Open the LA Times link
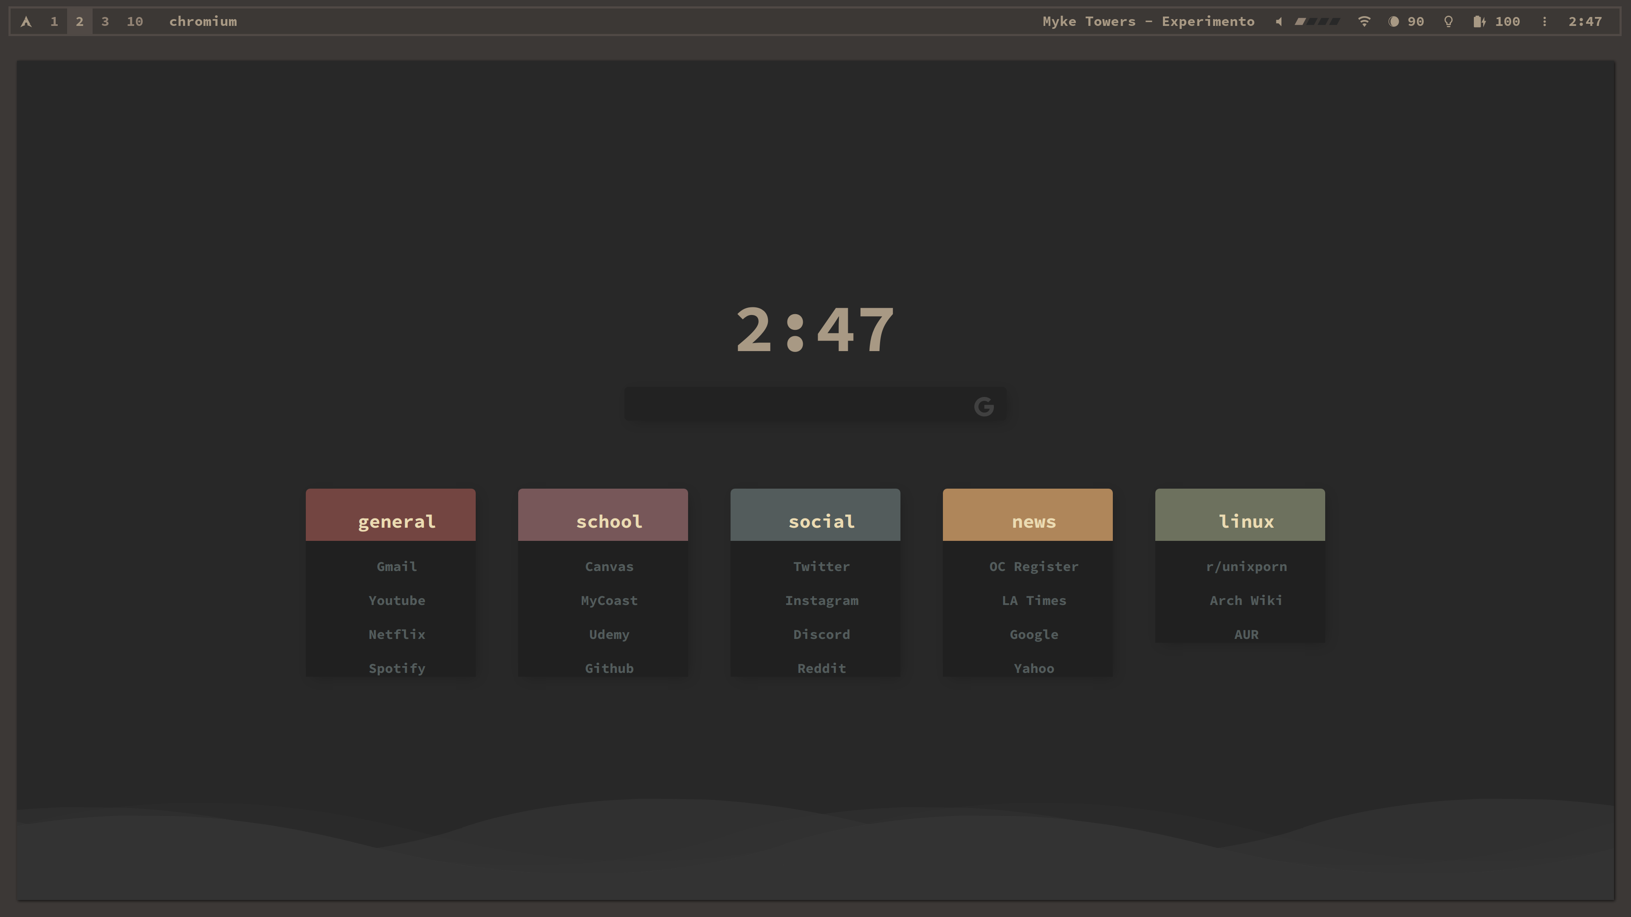 tap(1033, 600)
